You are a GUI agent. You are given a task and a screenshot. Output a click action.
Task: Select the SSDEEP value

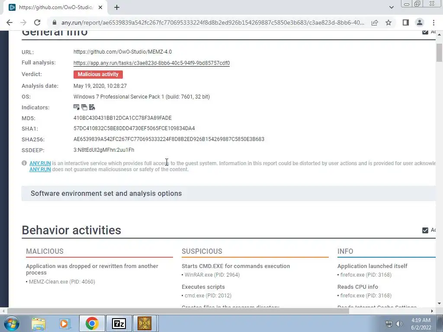pyautogui.click(x=104, y=150)
